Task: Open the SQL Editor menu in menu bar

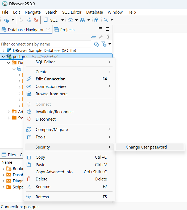Action: click(72, 12)
